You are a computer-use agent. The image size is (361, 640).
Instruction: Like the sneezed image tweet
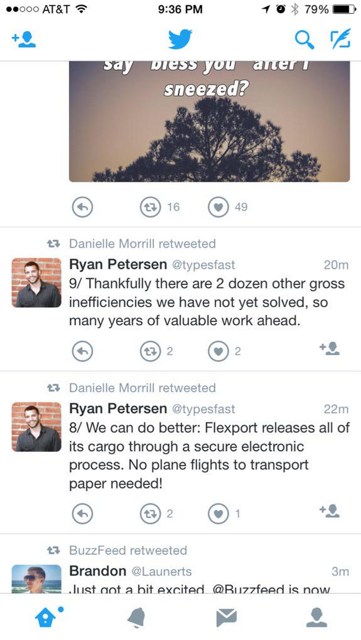tap(218, 207)
